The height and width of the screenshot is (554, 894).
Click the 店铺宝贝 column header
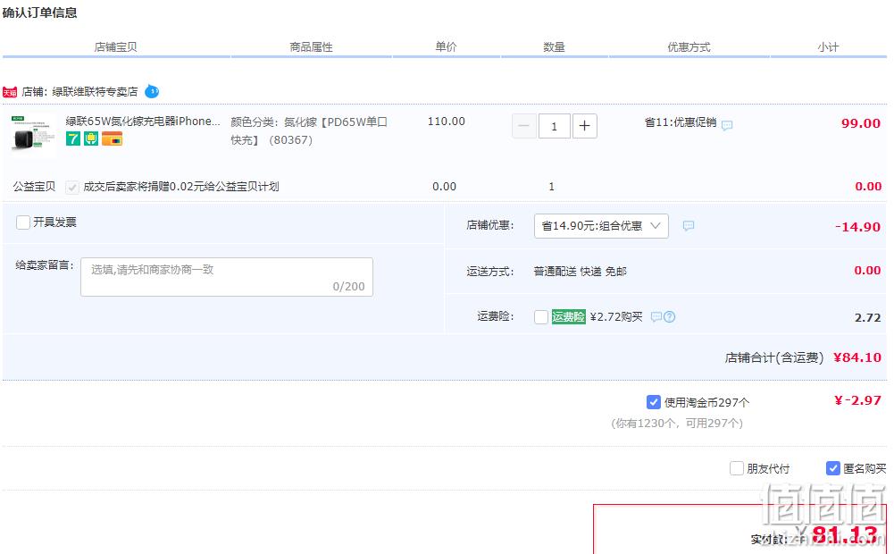click(116, 46)
